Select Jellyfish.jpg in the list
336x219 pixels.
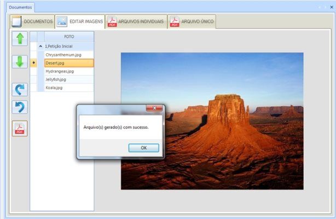coord(69,79)
